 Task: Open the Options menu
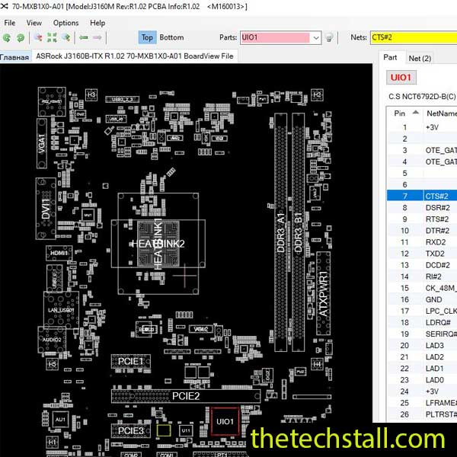(66, 23)
